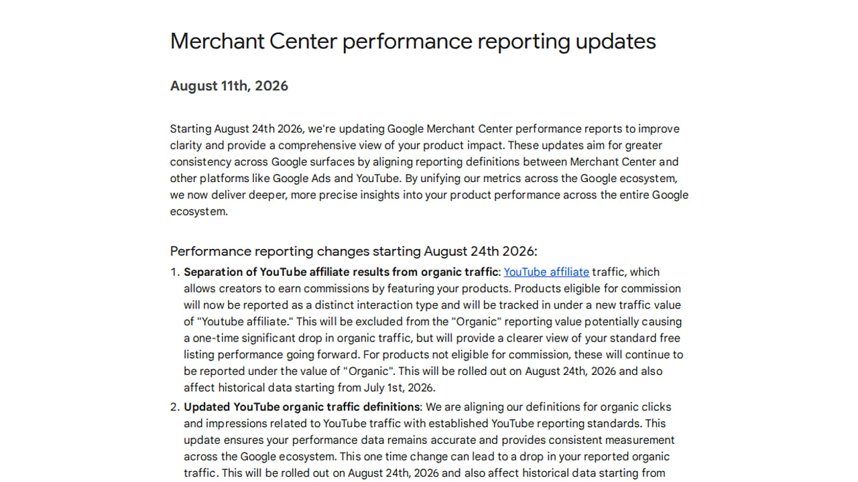This screenshot has height=482, width=858.
Task: Click the "Merchant Center performance reporting updates" title
Action: tap(413, 42)
